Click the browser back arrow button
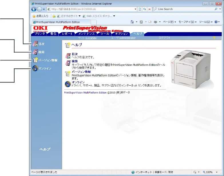Screen dimensions: 224x176 pyautogui.click(x=34, y=9)
